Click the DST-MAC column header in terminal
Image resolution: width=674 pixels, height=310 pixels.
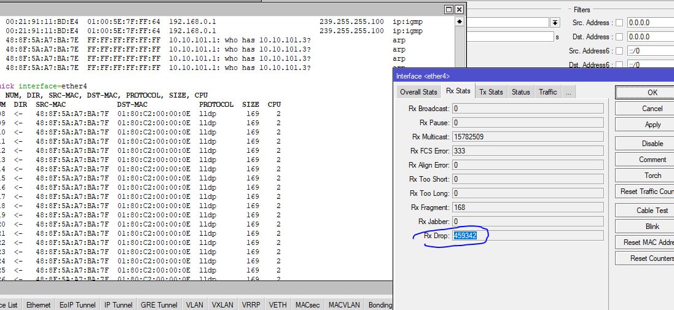(x=132, y=104)
